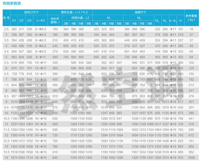This screenshot has width=201, height=162.
Task: Click the 参考重量 (kg) column header
Action: pyautogui.click(x=192, y=18)
